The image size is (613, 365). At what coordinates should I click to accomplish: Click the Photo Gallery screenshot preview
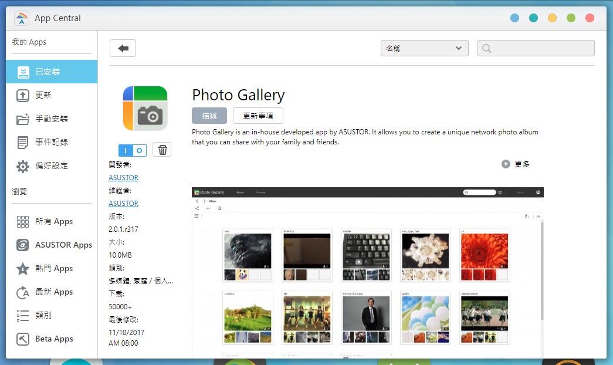[367, 272]
